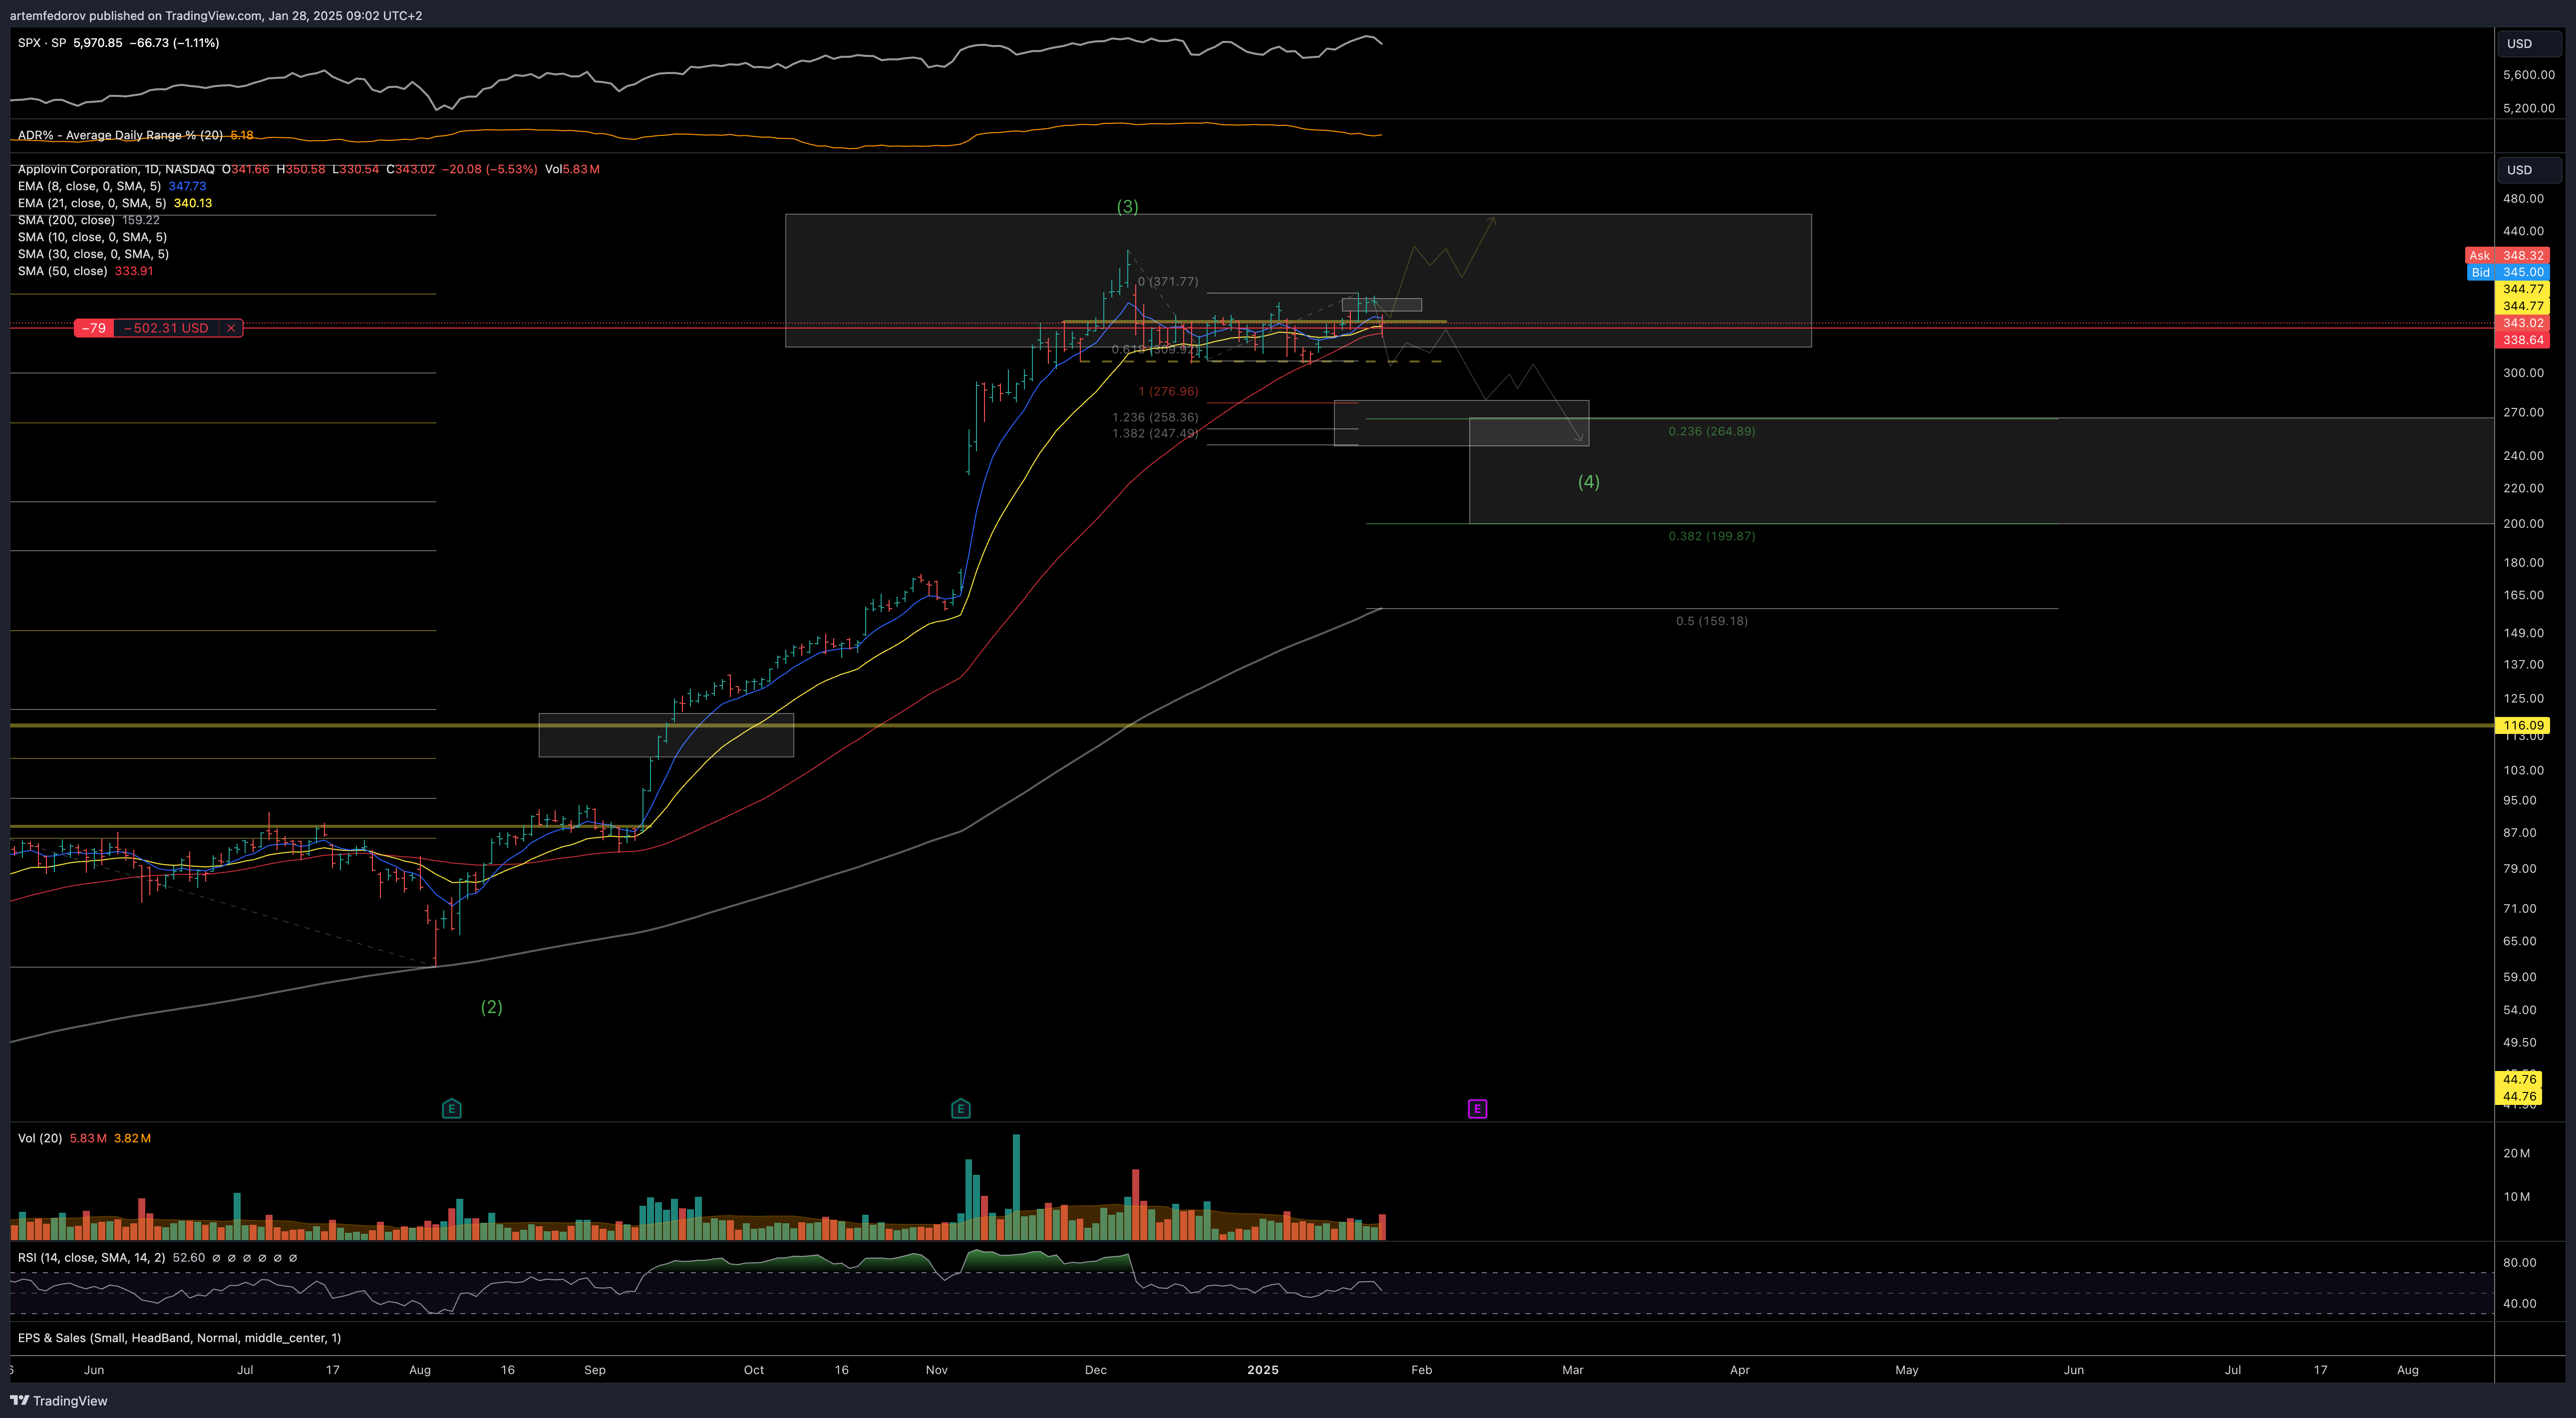This screenshot has width=2576, height=1418.
Task: Click the TradingView logo at bottom left
Action: tap(59, 1400)
